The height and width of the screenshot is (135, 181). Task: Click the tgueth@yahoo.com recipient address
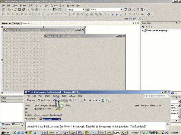(x=42, y=109)
